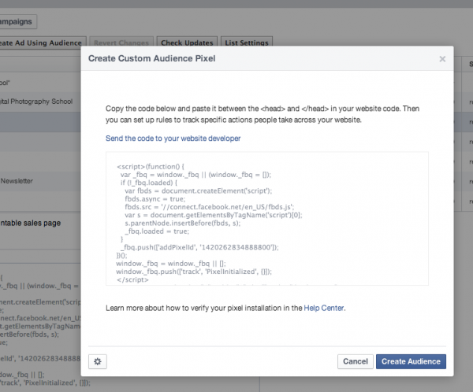Click the closing </script> tag line
Screen dimensions: 473x392
132,279
